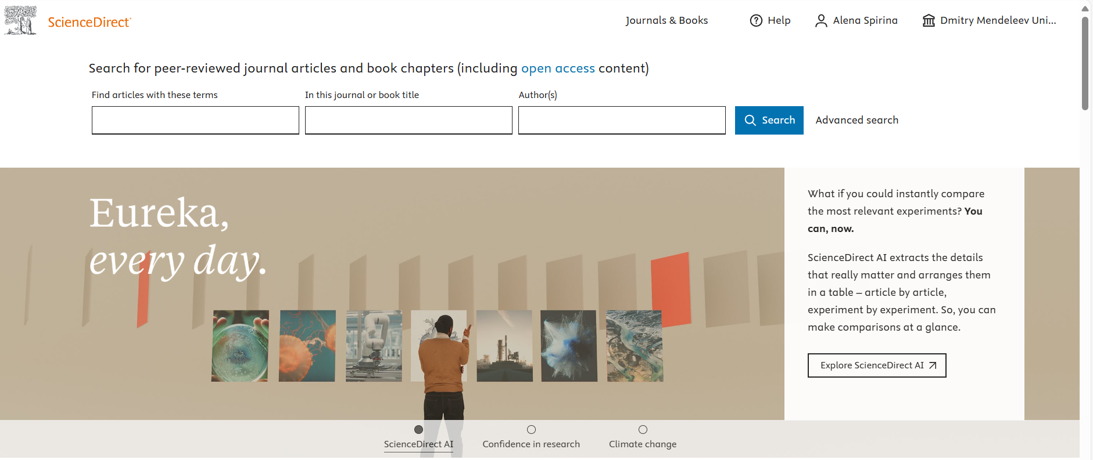This screenshot has width=1093, height=460.
Task: Click the vertical page scrollbar
Action: pyautogui.click(x=1084, y=64)
